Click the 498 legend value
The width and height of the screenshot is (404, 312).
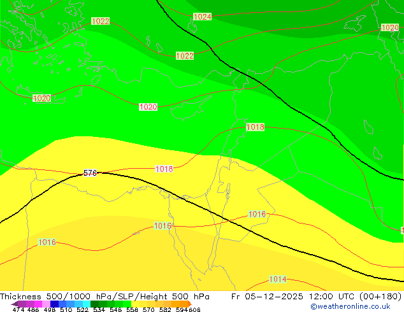click(50, 309)
